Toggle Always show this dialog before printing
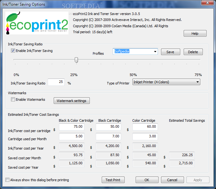Image resolution: width=216 pixels, height=189 pixels. tap(8, 180)
